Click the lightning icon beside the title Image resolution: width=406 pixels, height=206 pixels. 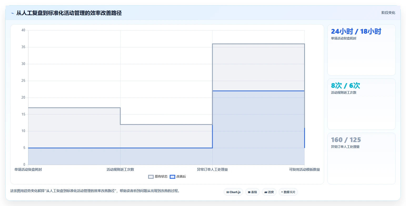[12, 13]
